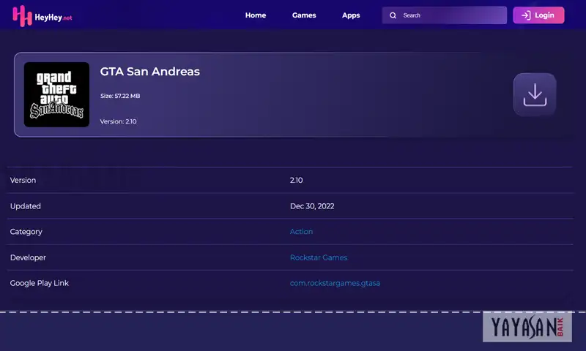Open the GTA San Andreas app thumbnail
This screenshot has width=586, height=351.
point(56,94)
